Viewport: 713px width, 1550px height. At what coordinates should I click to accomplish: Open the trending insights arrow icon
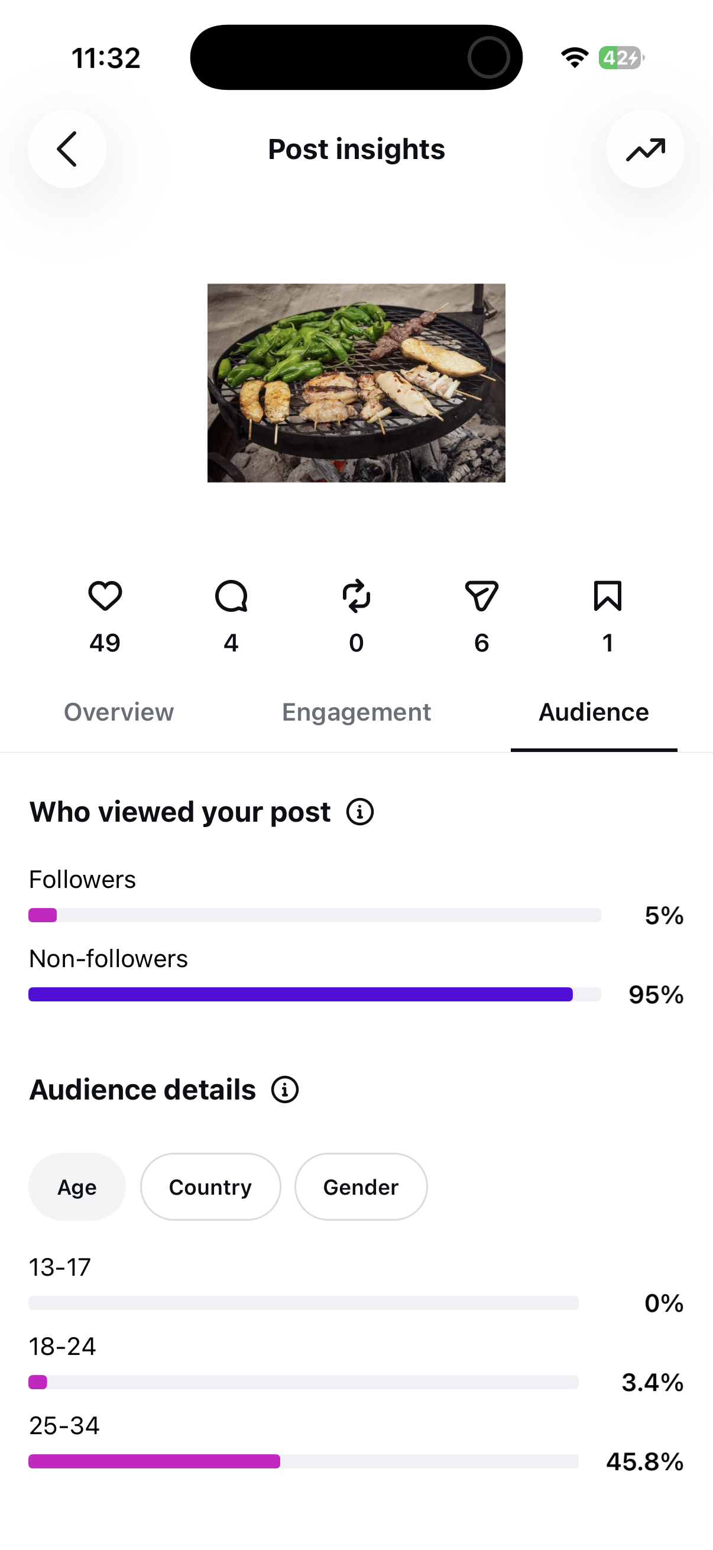[x=645, y=148]
